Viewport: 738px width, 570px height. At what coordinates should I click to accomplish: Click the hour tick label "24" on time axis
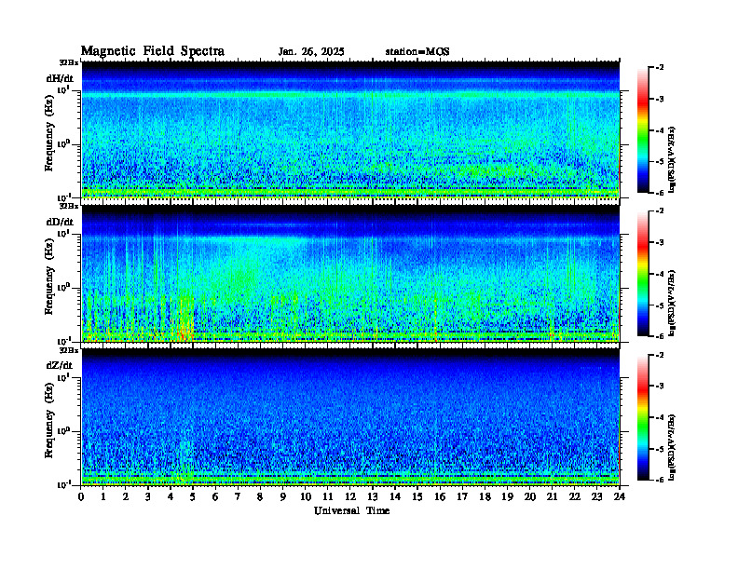(x=620, y=496)
